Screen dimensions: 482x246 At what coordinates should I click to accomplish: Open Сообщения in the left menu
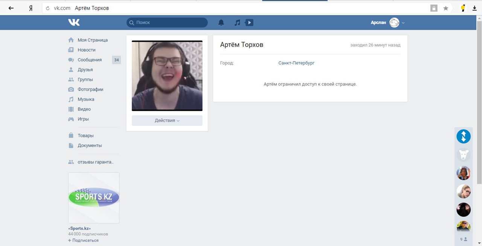pos(90,60)
